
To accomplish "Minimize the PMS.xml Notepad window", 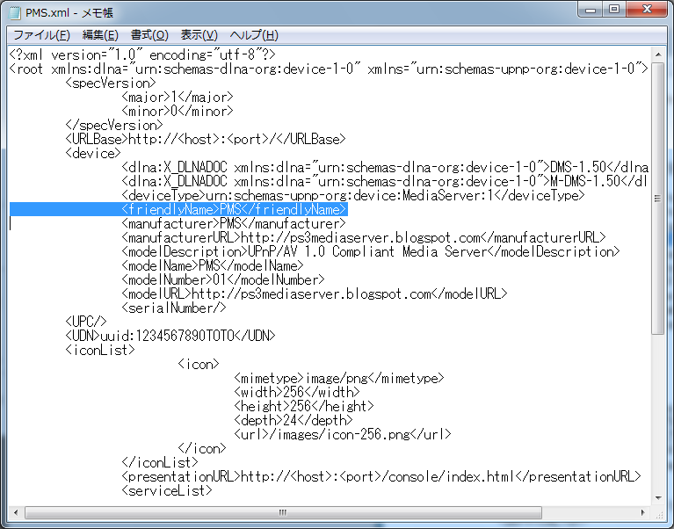I will pyautogui.click(x=591, y=10).
